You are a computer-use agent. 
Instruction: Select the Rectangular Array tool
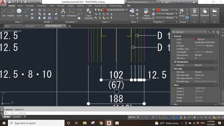[49, 18]
